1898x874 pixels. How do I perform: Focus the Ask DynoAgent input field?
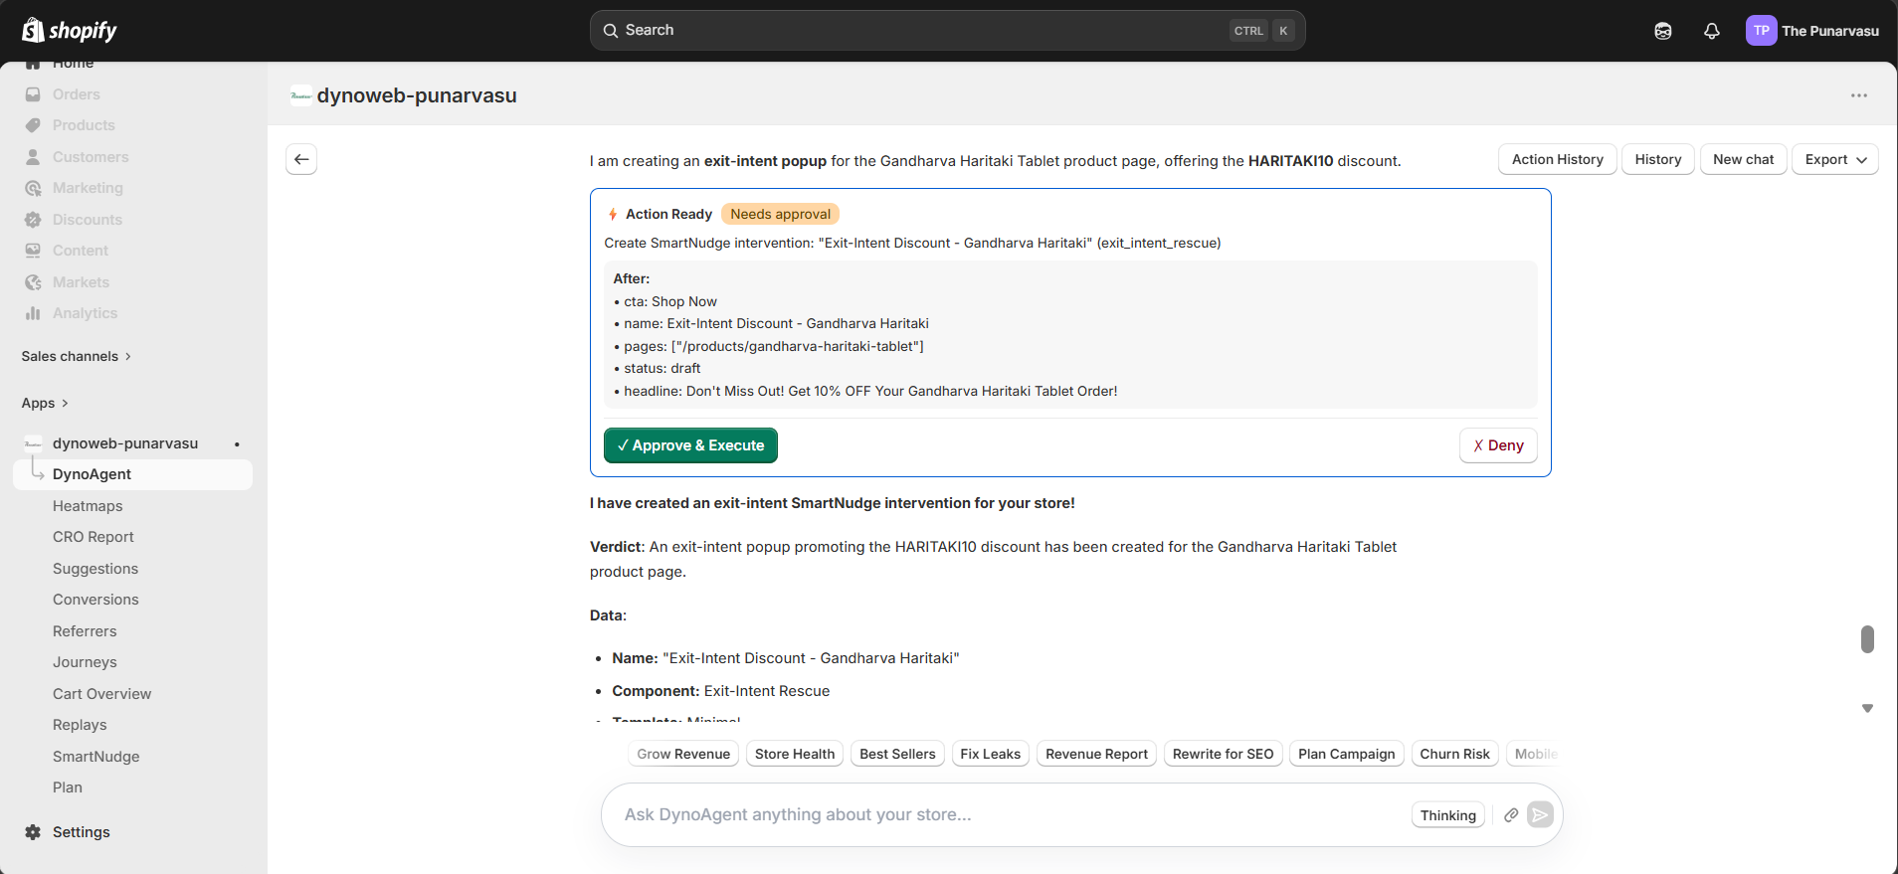pyautogui.click(x=1005, y=815)
